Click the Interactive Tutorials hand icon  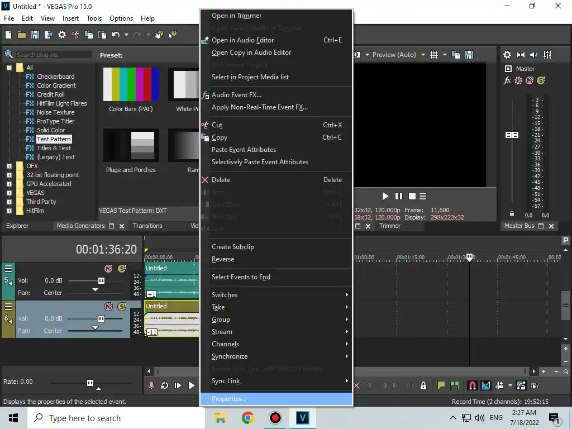159,35
